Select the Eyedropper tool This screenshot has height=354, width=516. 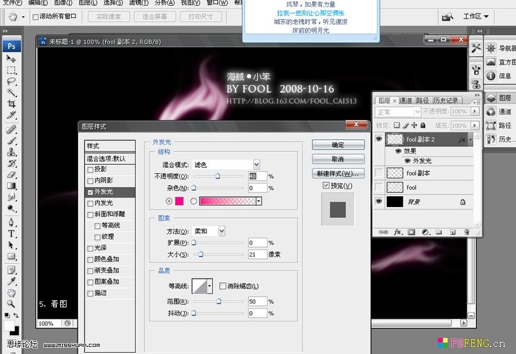[x=11, y=281]
